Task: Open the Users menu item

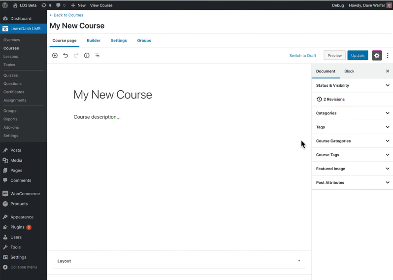Action: point(24,237)
